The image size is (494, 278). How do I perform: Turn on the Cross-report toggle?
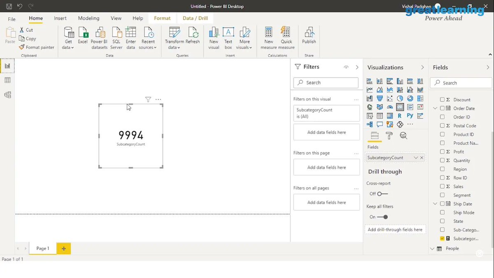[x=382, y=194]
